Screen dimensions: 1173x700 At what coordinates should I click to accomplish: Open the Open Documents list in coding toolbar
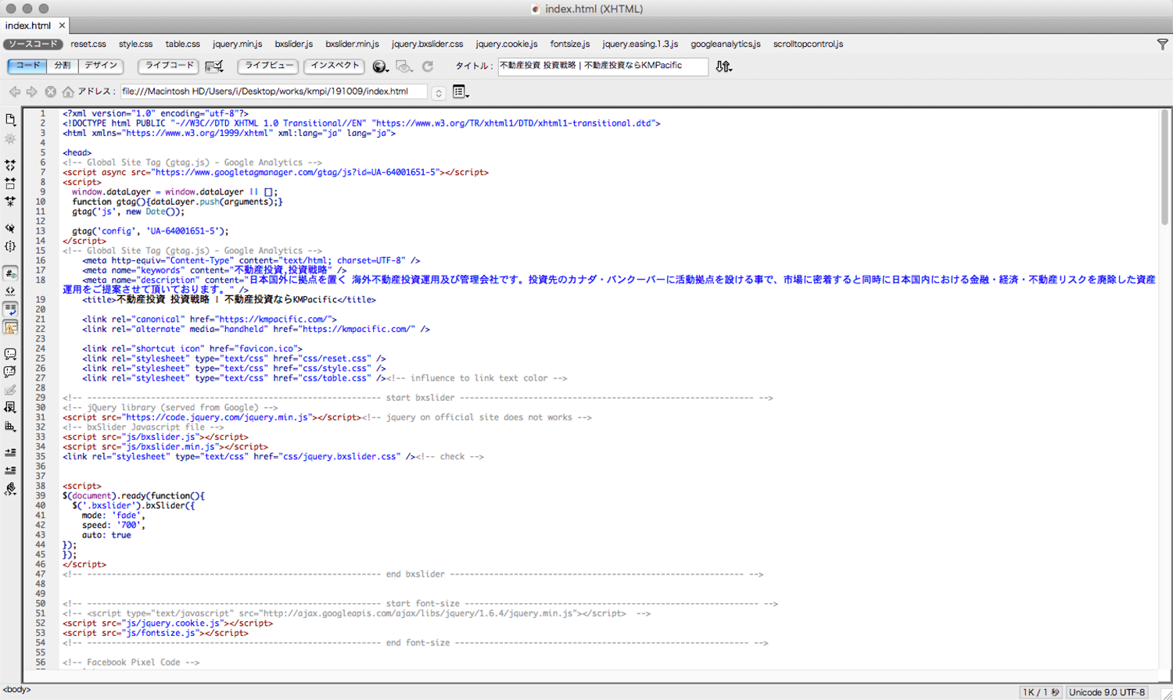pos(10,120)
